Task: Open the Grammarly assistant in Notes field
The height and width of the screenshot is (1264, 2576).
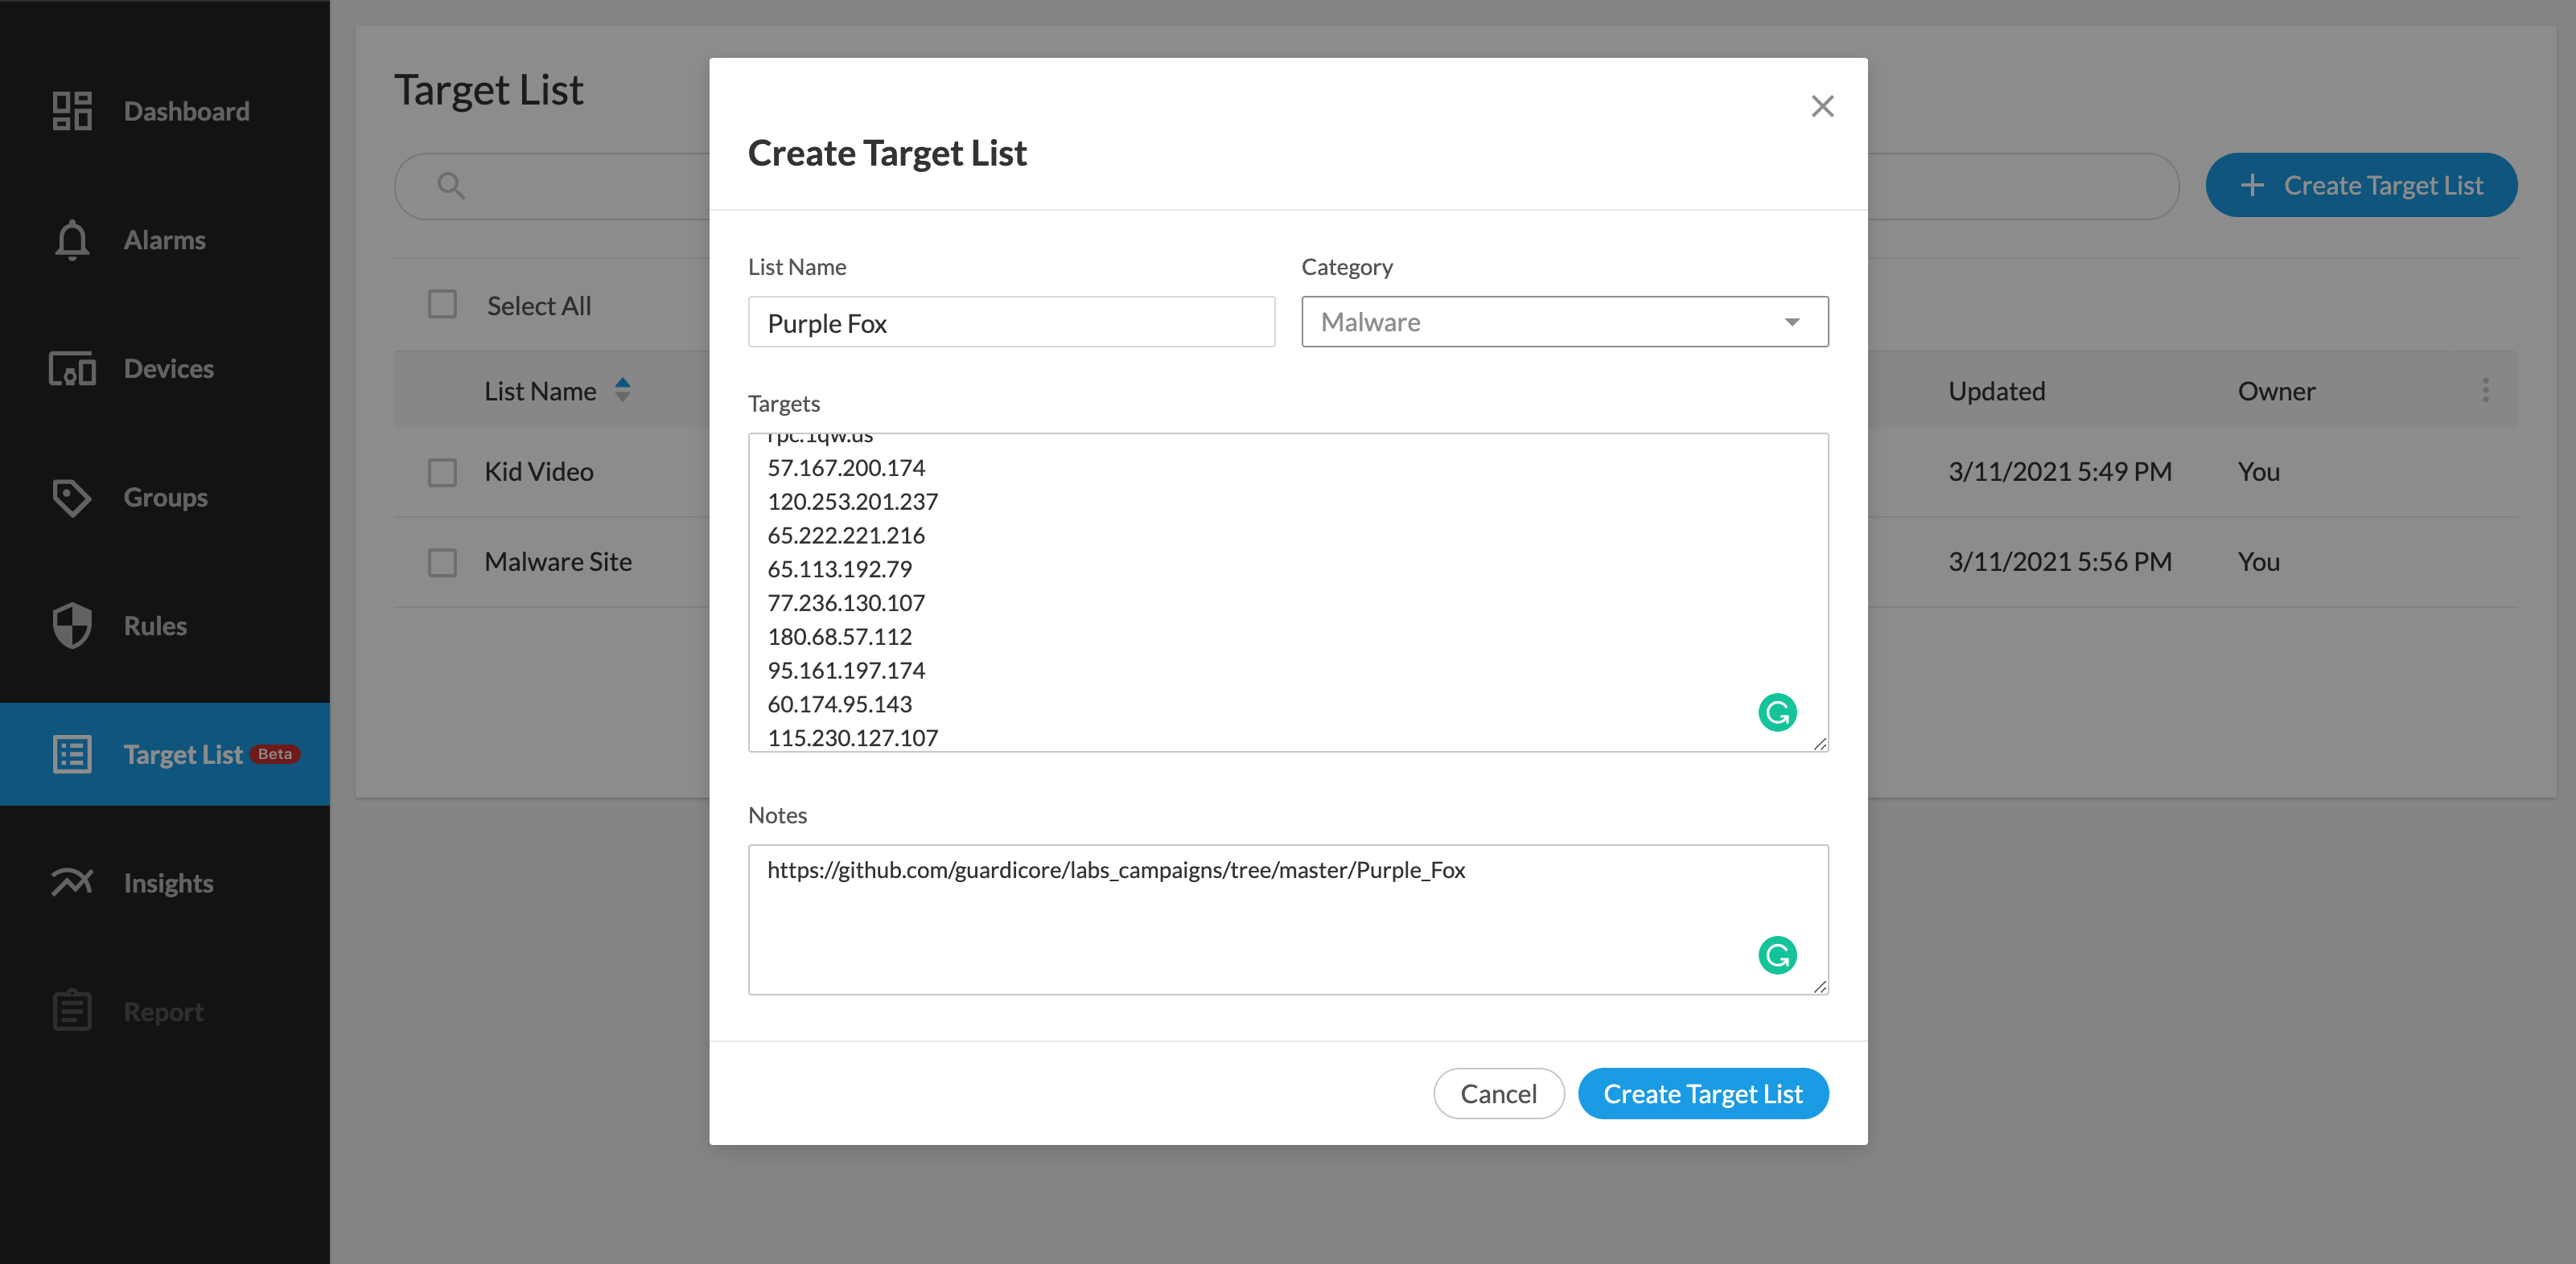Action: [1777, 954]
